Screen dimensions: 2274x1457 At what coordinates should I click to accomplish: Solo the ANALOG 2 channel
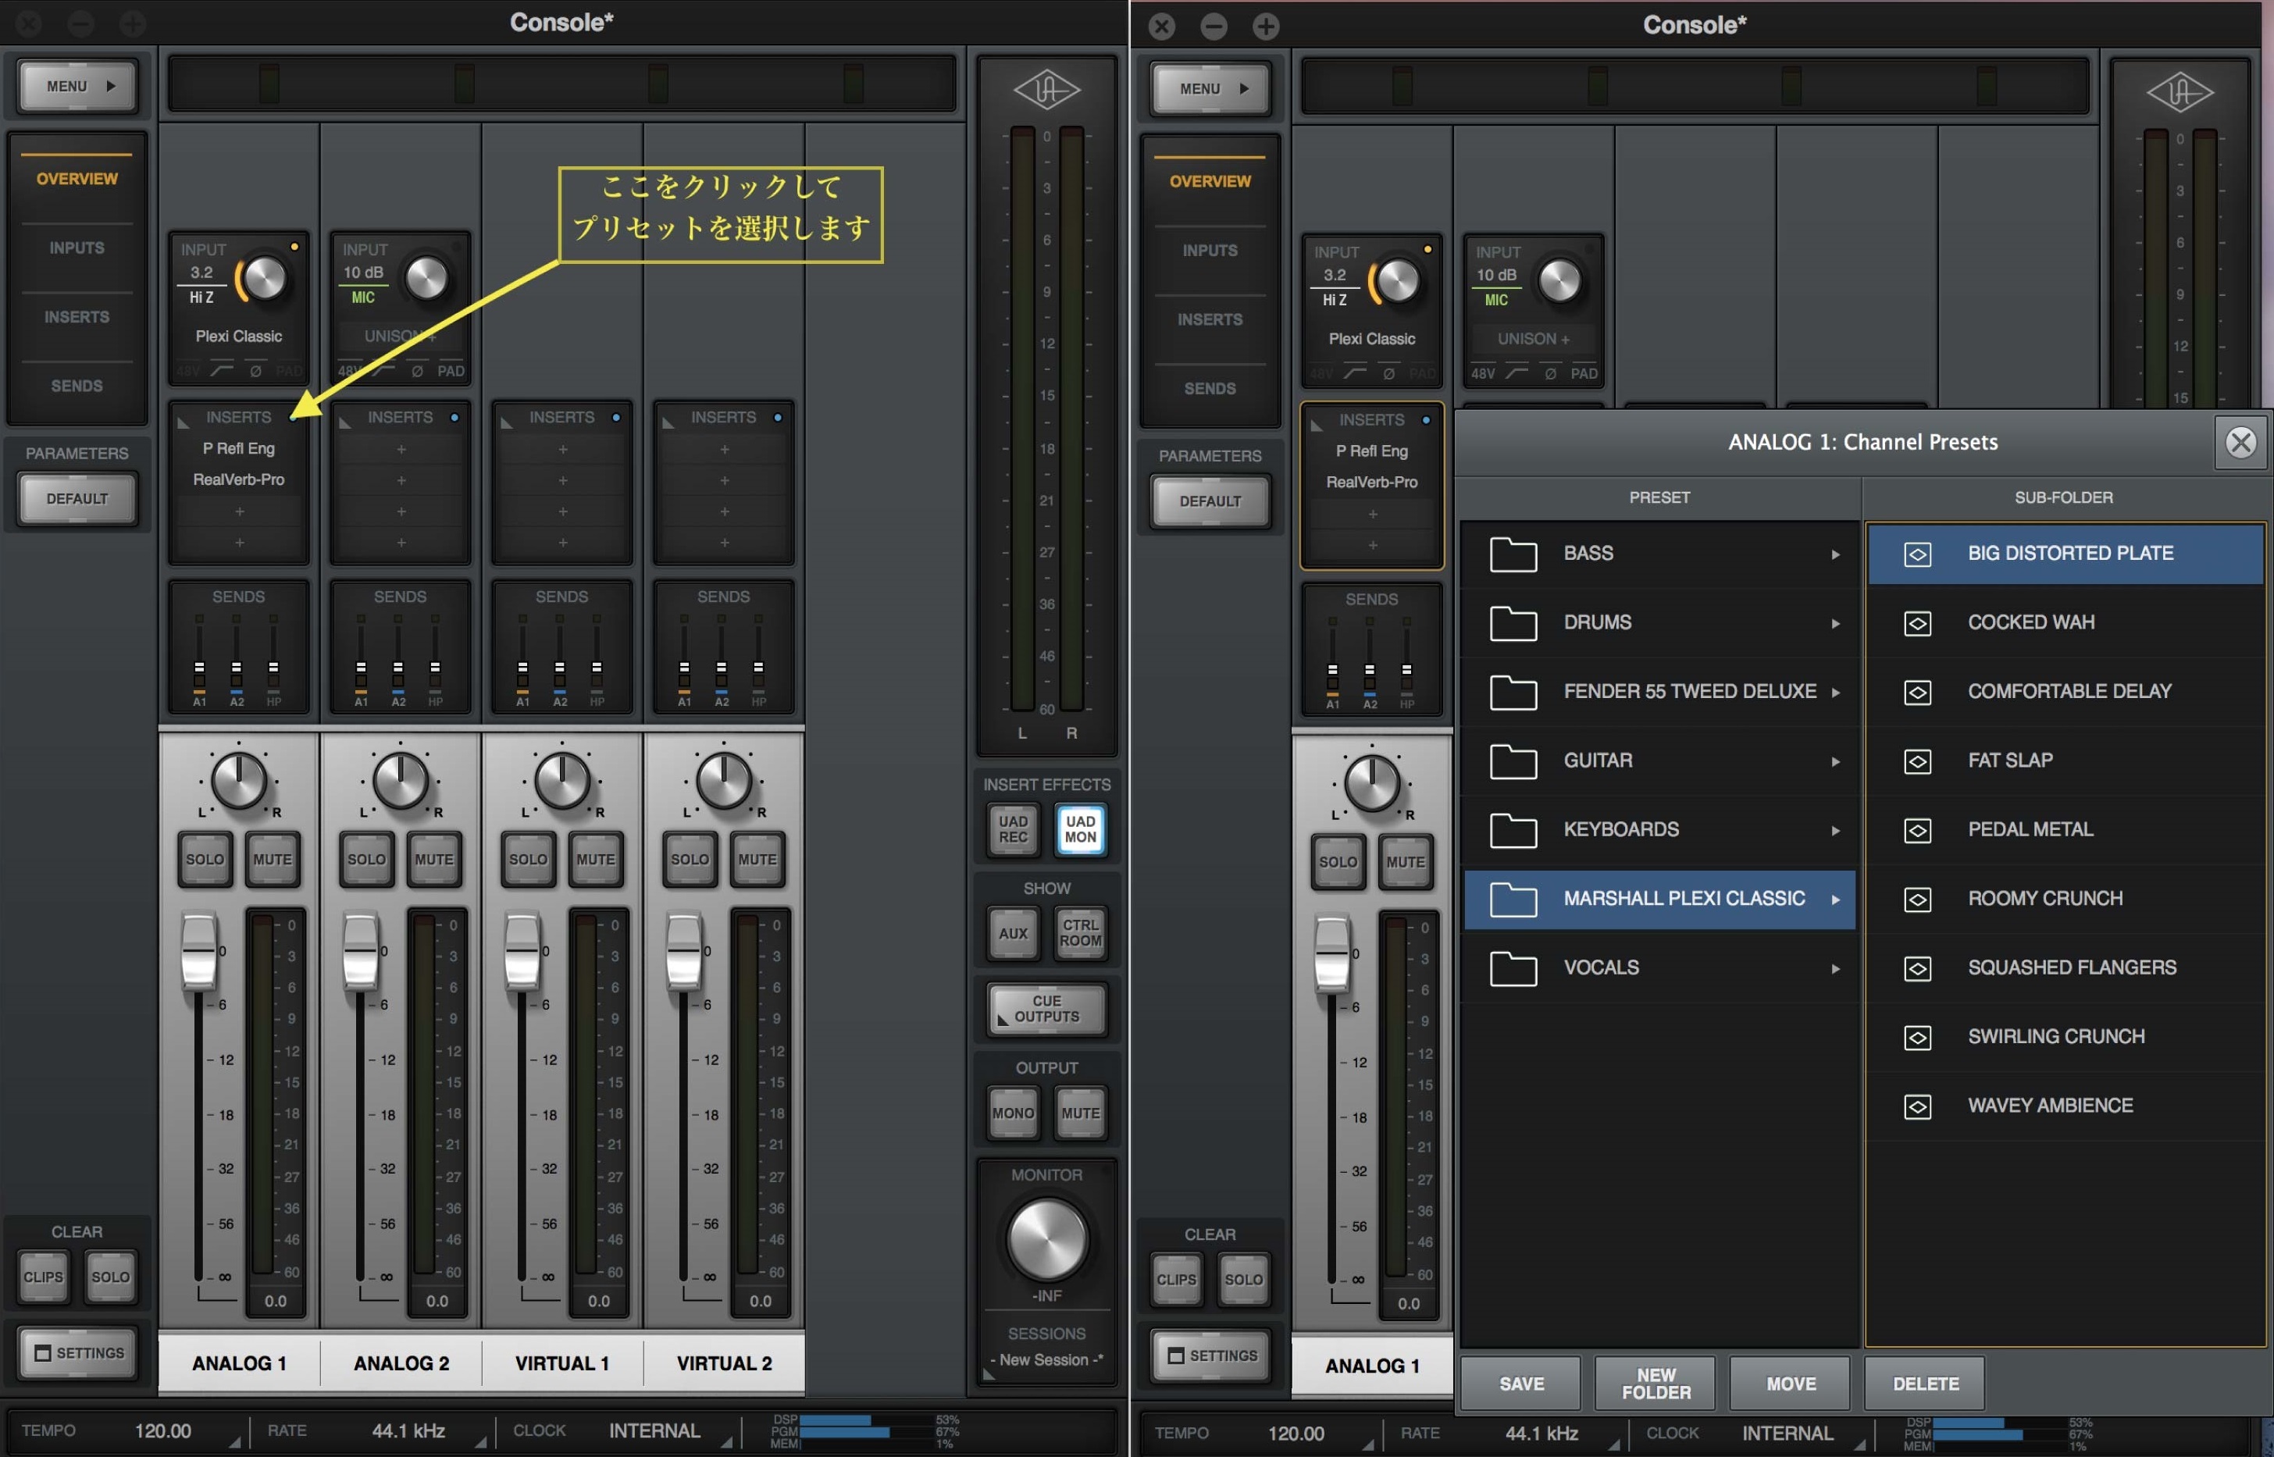[x=367, y=859]
